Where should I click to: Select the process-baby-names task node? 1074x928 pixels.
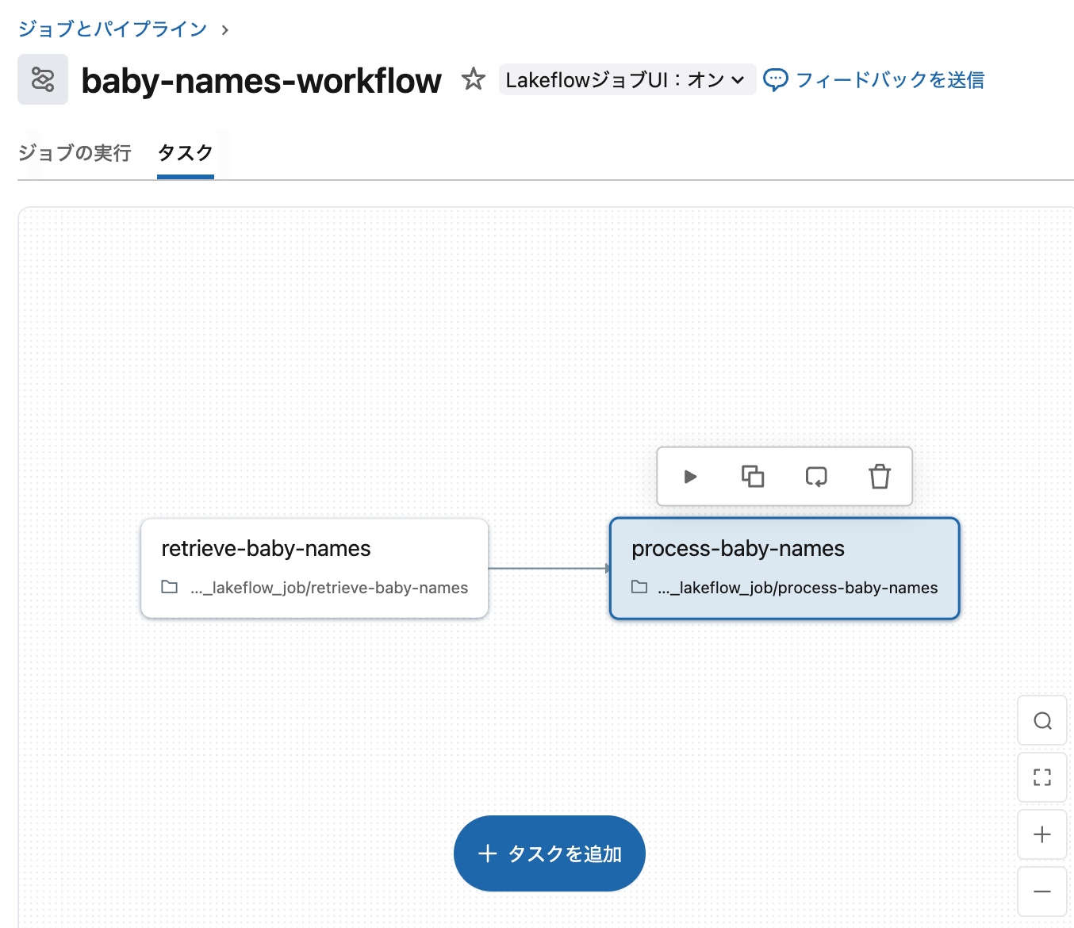click(784, 568)
